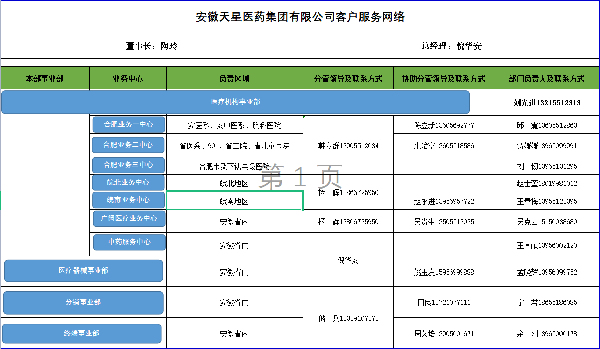Click the 余刚13965006178 cell
Image resolution: width=600 pixels, height=349 pixels.
pos(546,333)
